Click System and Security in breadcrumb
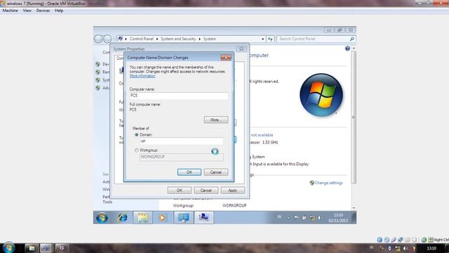The image size is (449, 253). click(x=178, y=39)
